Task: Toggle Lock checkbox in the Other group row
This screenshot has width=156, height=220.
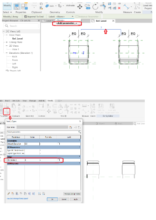Action: tap(59, 160)
